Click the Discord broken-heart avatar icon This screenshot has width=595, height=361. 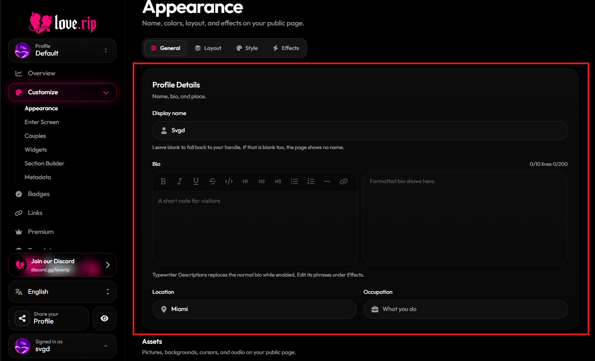point(20,265)
